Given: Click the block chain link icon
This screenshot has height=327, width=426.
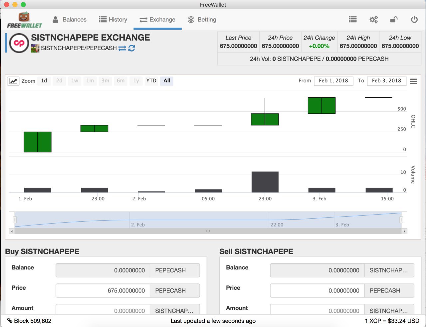Looking at the screenshot, I should click(10, 320).
